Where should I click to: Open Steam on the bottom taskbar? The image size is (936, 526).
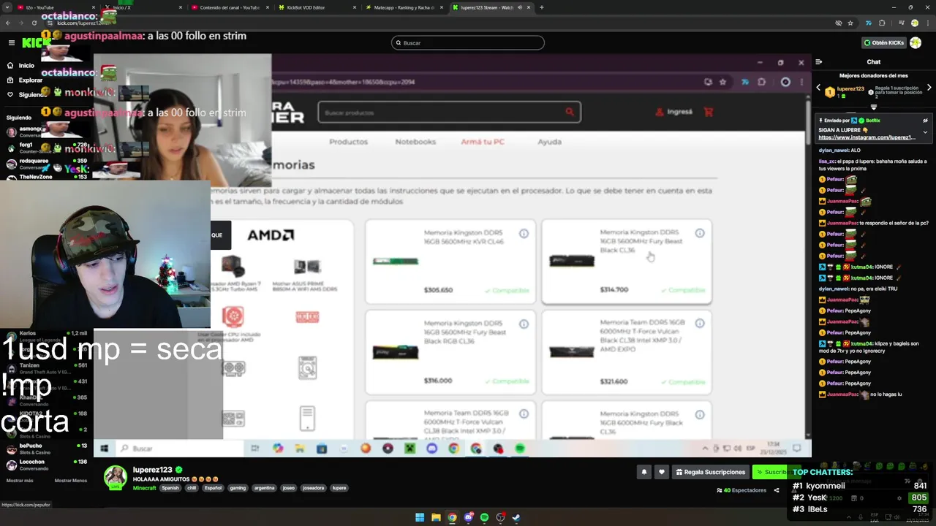click(x=516, y=517)
